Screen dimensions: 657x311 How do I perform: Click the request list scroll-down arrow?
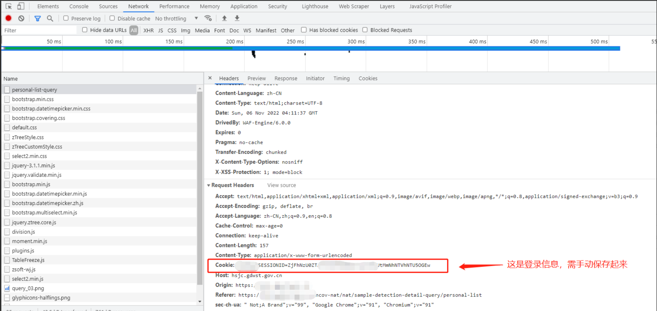(x=200, y=302)
